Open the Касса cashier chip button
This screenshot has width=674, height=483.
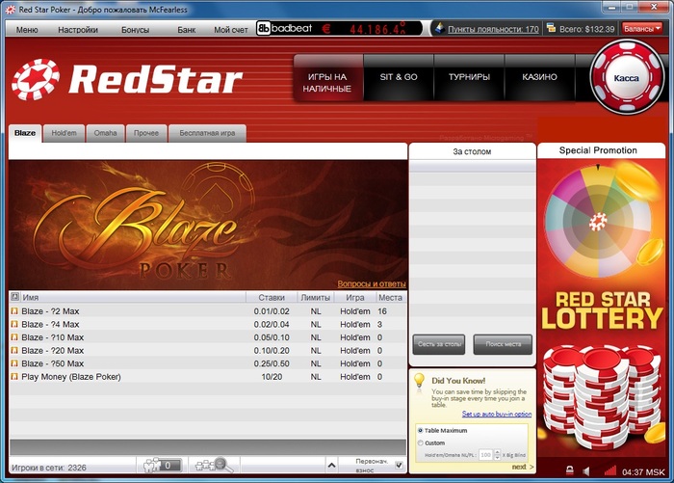[x=626, y=78]
